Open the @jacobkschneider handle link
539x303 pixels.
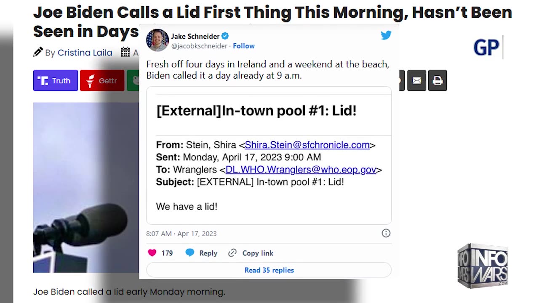click(199, 46)
